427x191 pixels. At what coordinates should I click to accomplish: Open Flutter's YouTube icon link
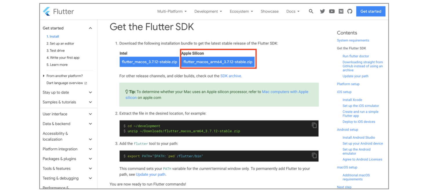[332, 11]
